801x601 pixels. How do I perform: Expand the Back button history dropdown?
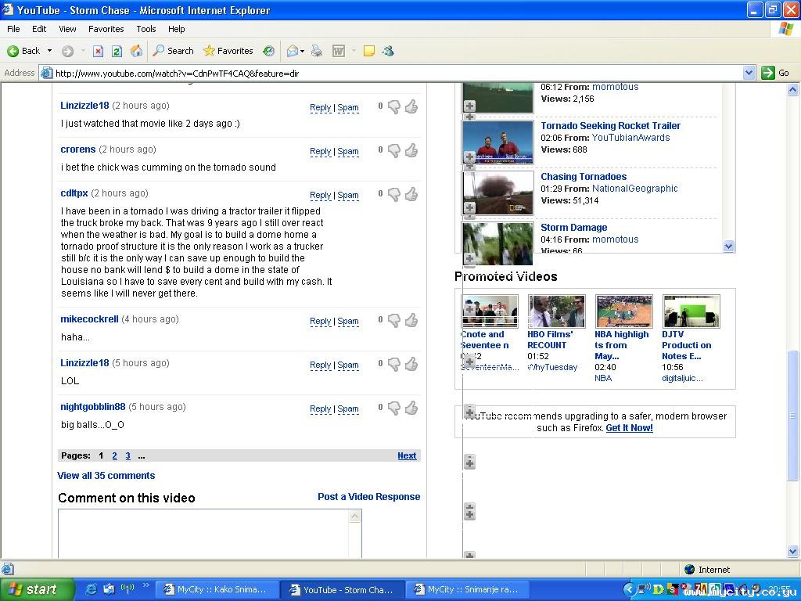pyautogui.click(x=49, y=51)
